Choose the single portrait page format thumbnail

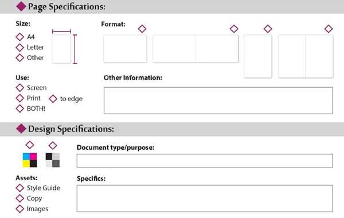pos(258,56)
